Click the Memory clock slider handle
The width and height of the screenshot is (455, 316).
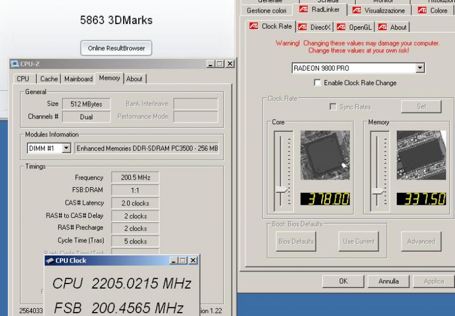pos(378,191)
